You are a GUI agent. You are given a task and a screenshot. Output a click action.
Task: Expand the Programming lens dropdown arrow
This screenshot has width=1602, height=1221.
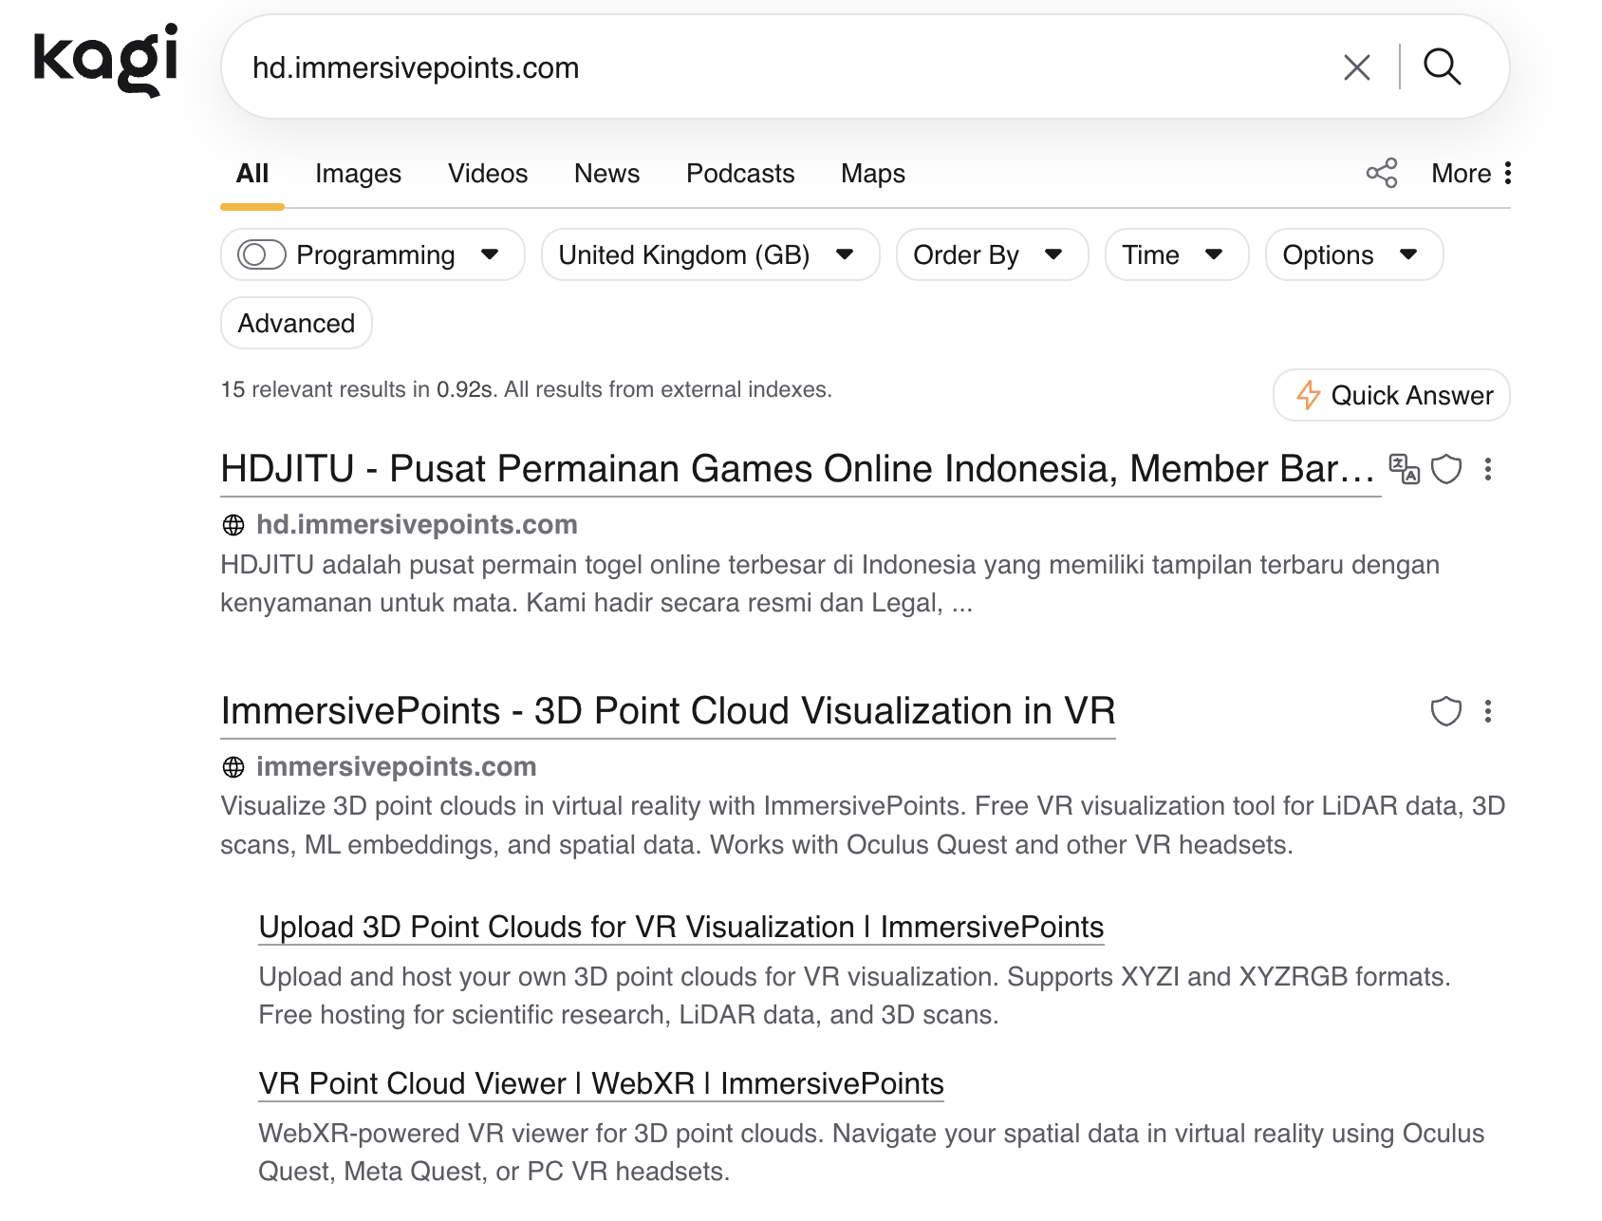pyautogui.click(x=490, y=254)
